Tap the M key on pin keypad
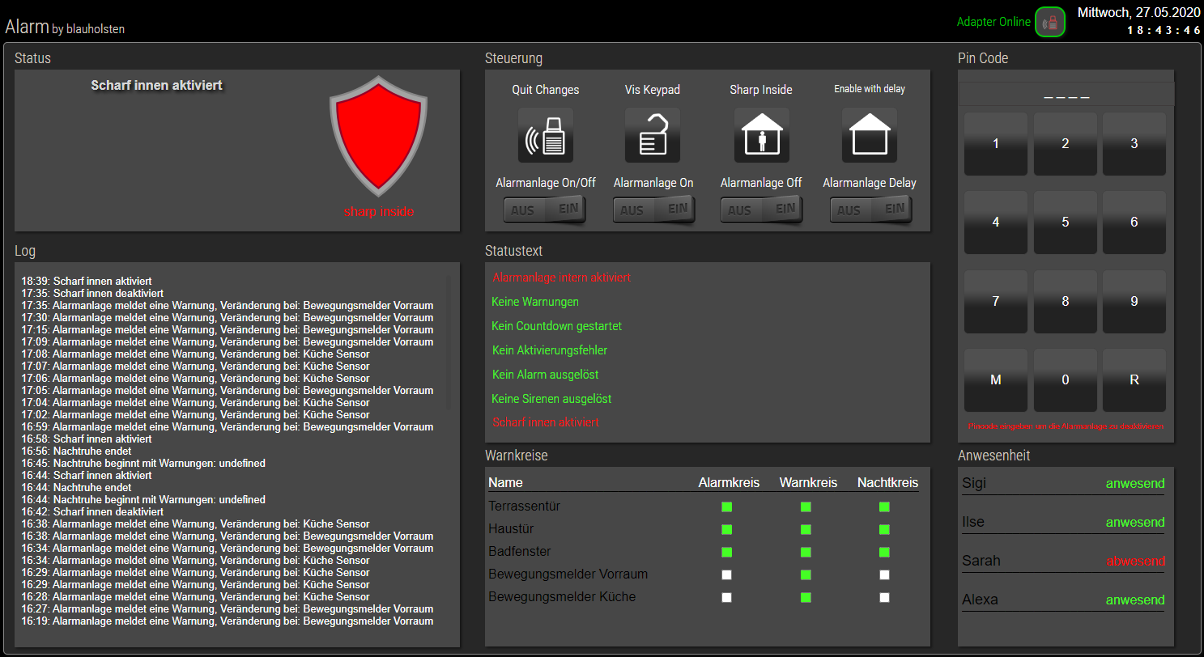 coord(996,380)
